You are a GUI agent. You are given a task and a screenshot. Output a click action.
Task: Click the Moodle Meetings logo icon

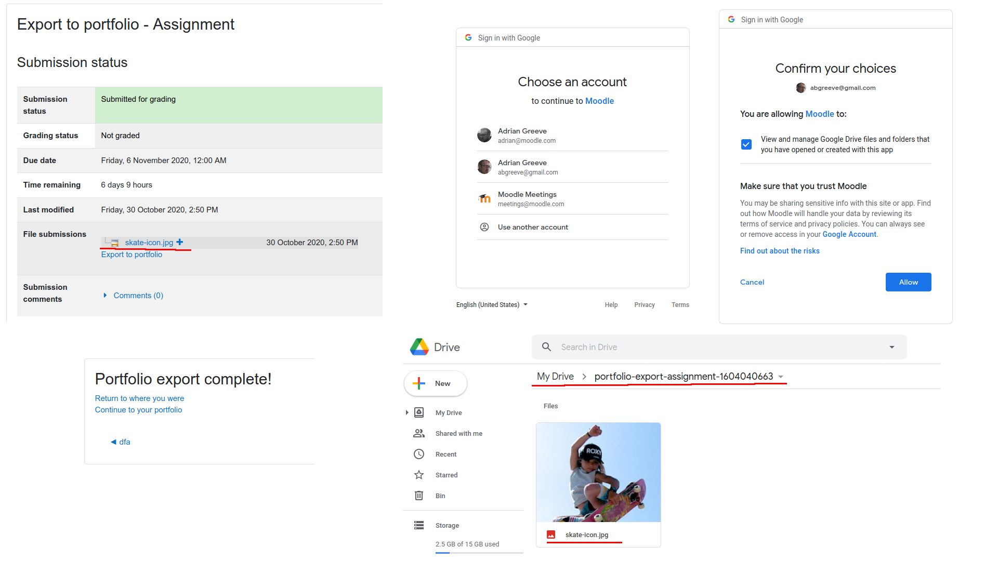point(484,198)
